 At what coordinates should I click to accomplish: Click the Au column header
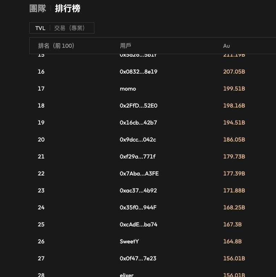[x=227, y=46]
